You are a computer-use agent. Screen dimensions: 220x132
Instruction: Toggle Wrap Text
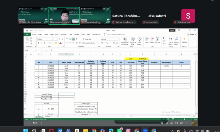pyautogui.click(x=87, y=39)
